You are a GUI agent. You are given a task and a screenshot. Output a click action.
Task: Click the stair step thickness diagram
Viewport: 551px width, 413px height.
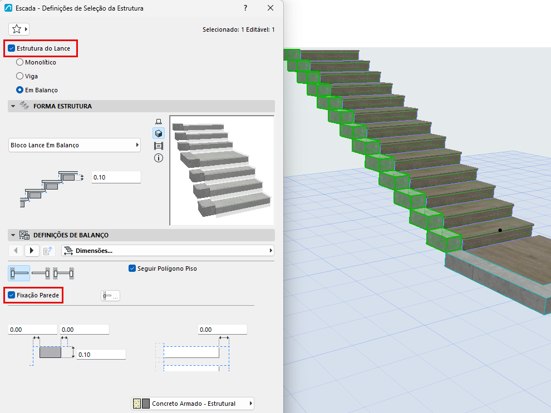pos(52,188)
